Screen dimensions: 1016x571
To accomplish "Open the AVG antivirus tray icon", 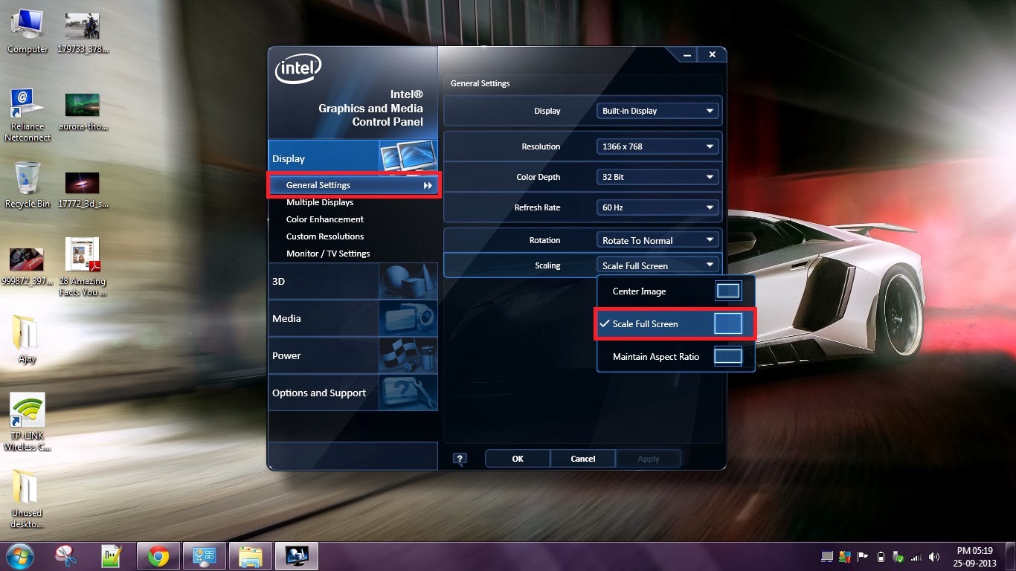I will click(x=845, y=556).
